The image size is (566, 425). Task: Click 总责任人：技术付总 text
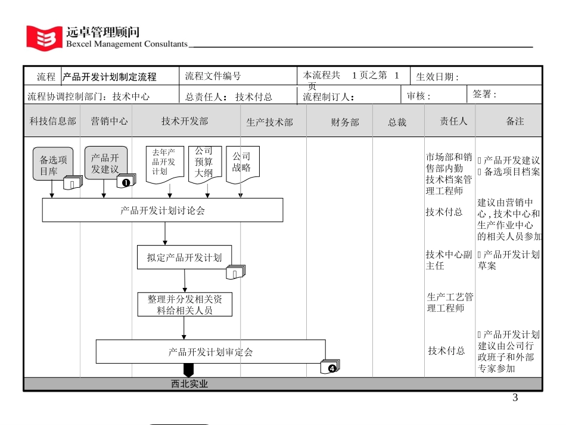click(x=229, y=97)
